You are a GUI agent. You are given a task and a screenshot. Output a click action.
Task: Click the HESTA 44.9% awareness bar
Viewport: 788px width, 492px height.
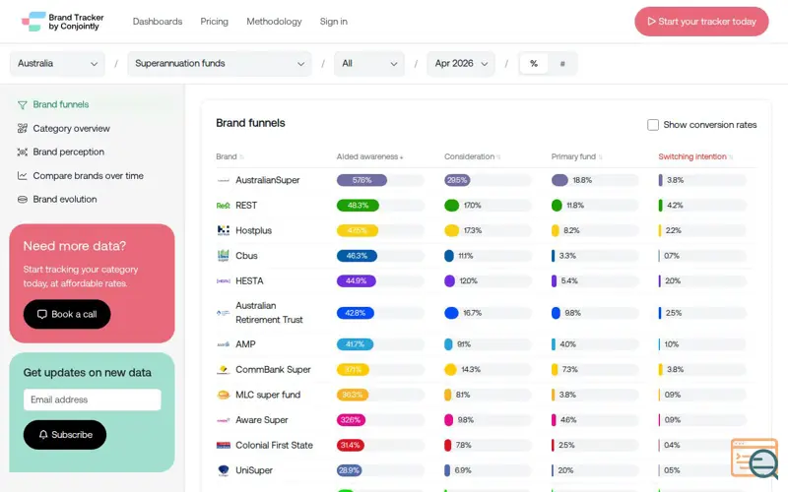click(x=357, y=281)
